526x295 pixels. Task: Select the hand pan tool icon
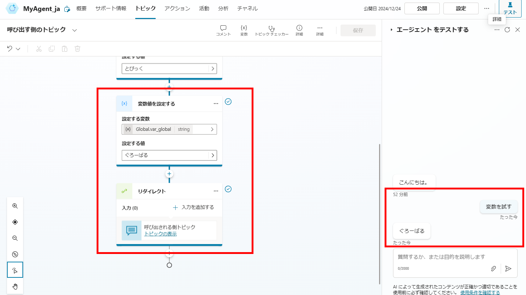click(15, 286)
